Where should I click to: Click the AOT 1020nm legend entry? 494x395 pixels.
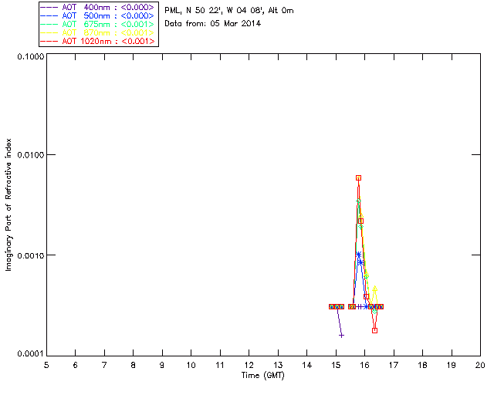(x=97, y=41)
